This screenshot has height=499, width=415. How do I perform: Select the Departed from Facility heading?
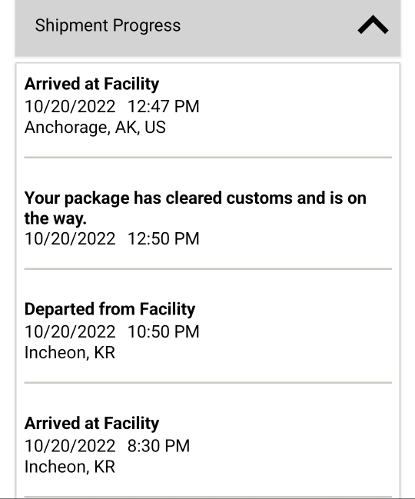pyautogui.click(x=110, y=309)
